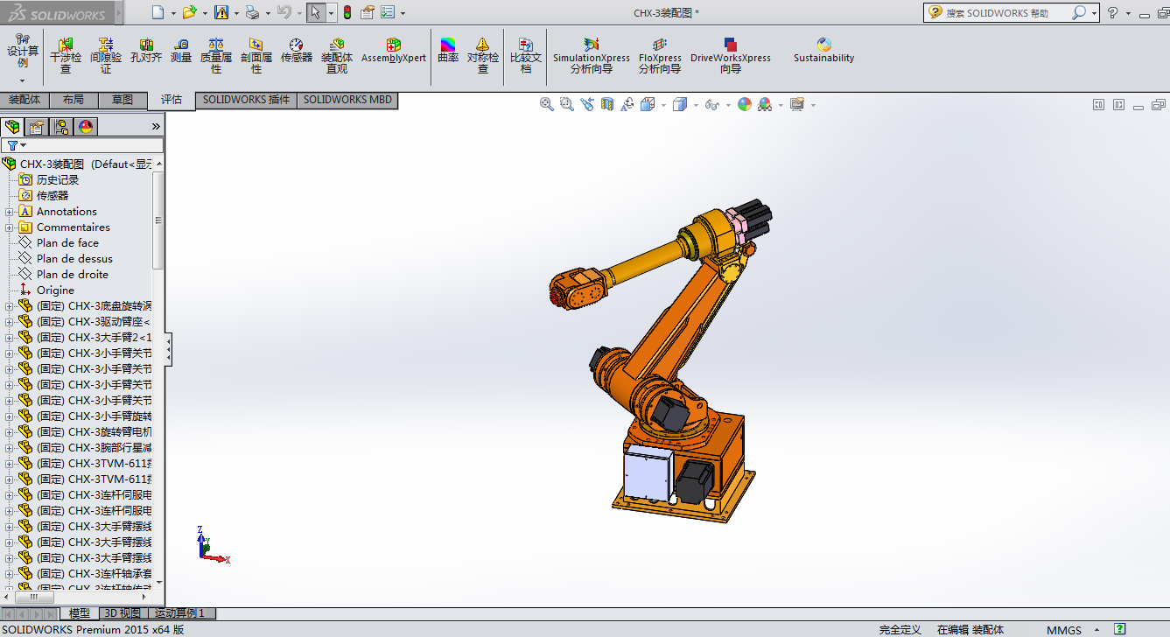Collapse the feature tree panel using the side handle
The width and height of the screenshot is (1170, 637).
pos(169,350)
